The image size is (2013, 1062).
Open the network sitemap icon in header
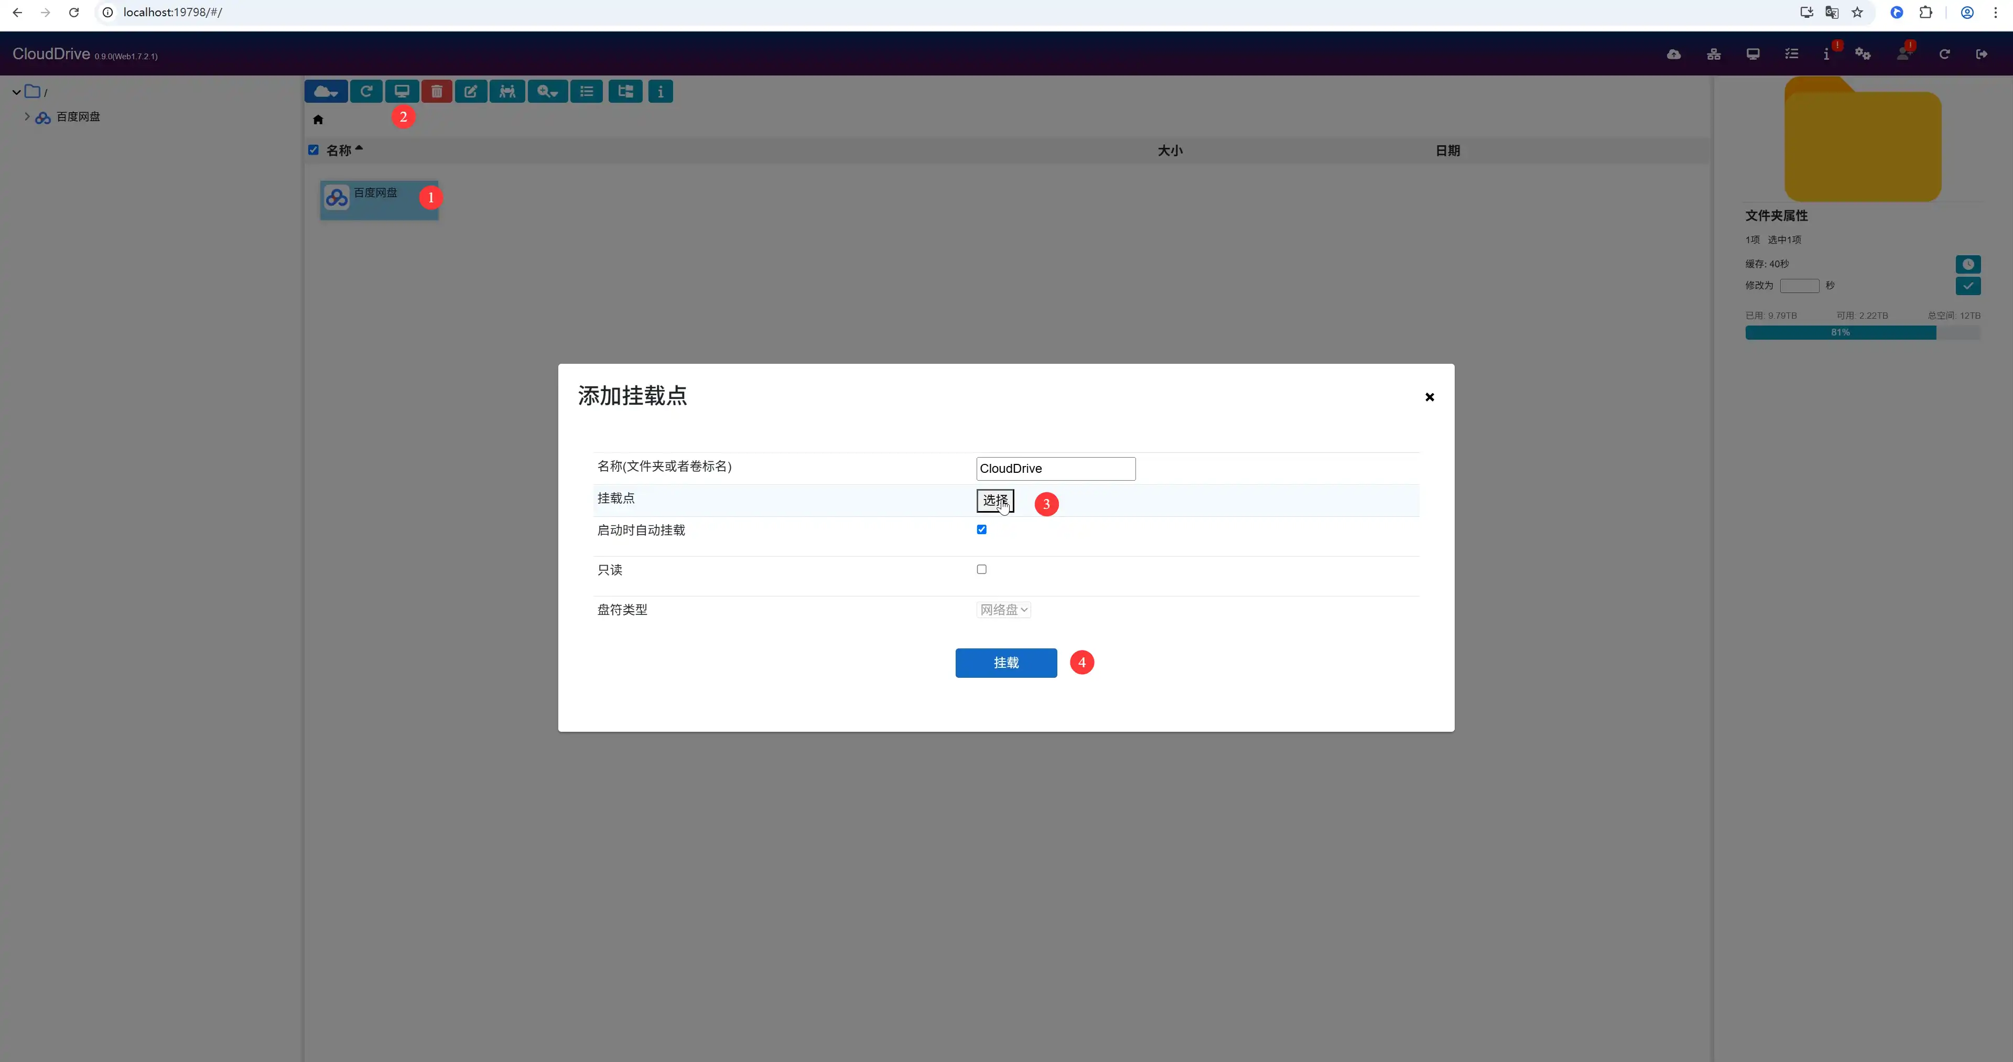tap(1714, 54)
